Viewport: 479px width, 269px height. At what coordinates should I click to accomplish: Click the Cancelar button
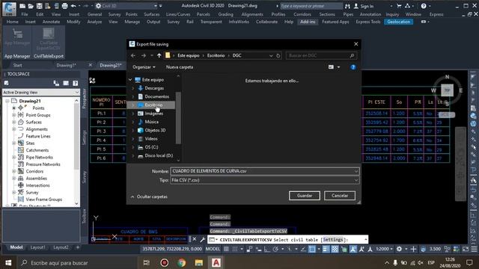click(340, 196)
